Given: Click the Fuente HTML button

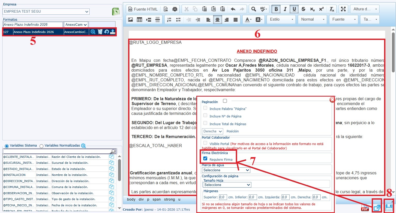Looking at the screenshot, I should coord(143,9).
